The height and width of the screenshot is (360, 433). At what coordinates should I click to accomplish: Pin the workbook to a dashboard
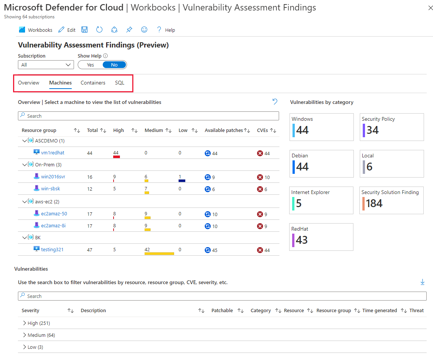[129, 30]
